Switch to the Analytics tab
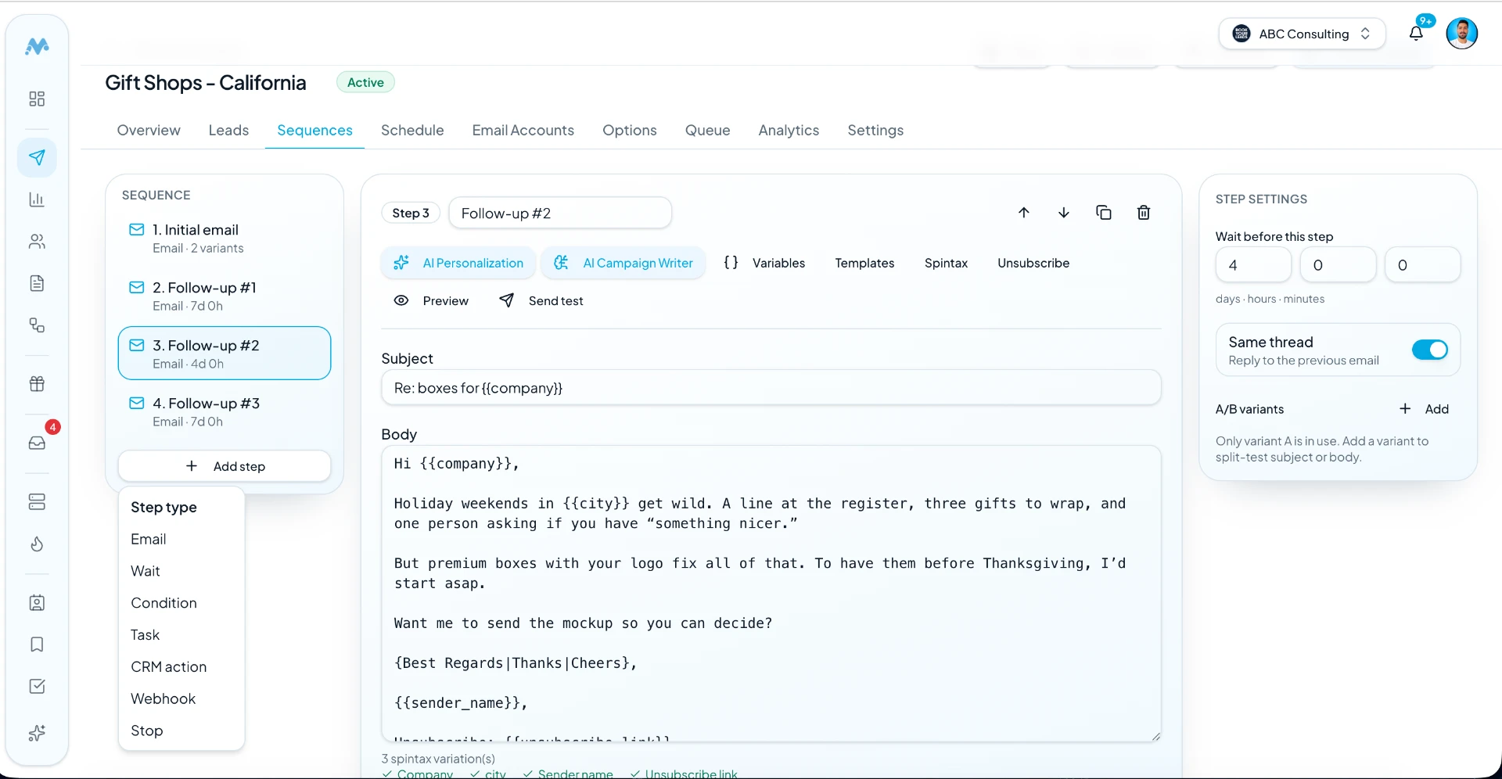 pos(789,131)
